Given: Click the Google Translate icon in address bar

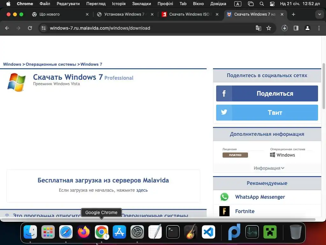Looking at the screenshot, I should (258, 28).
